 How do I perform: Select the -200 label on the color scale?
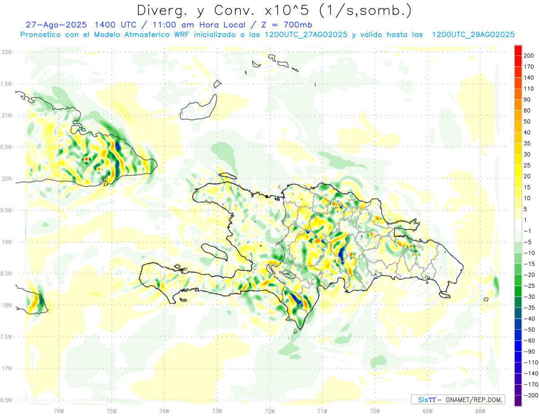coord(529,395)
